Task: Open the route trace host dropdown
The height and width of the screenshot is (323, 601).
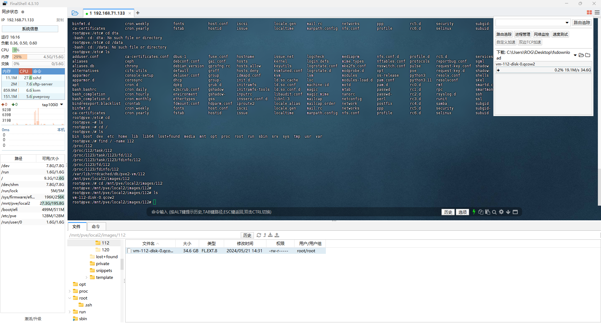Action: point(567,23)
